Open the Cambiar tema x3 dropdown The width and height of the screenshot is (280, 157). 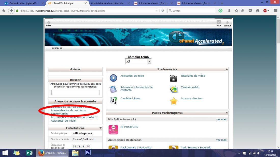point(138,61)
